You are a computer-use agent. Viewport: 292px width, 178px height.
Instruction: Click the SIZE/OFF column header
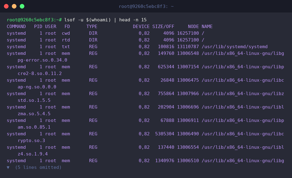163,27
